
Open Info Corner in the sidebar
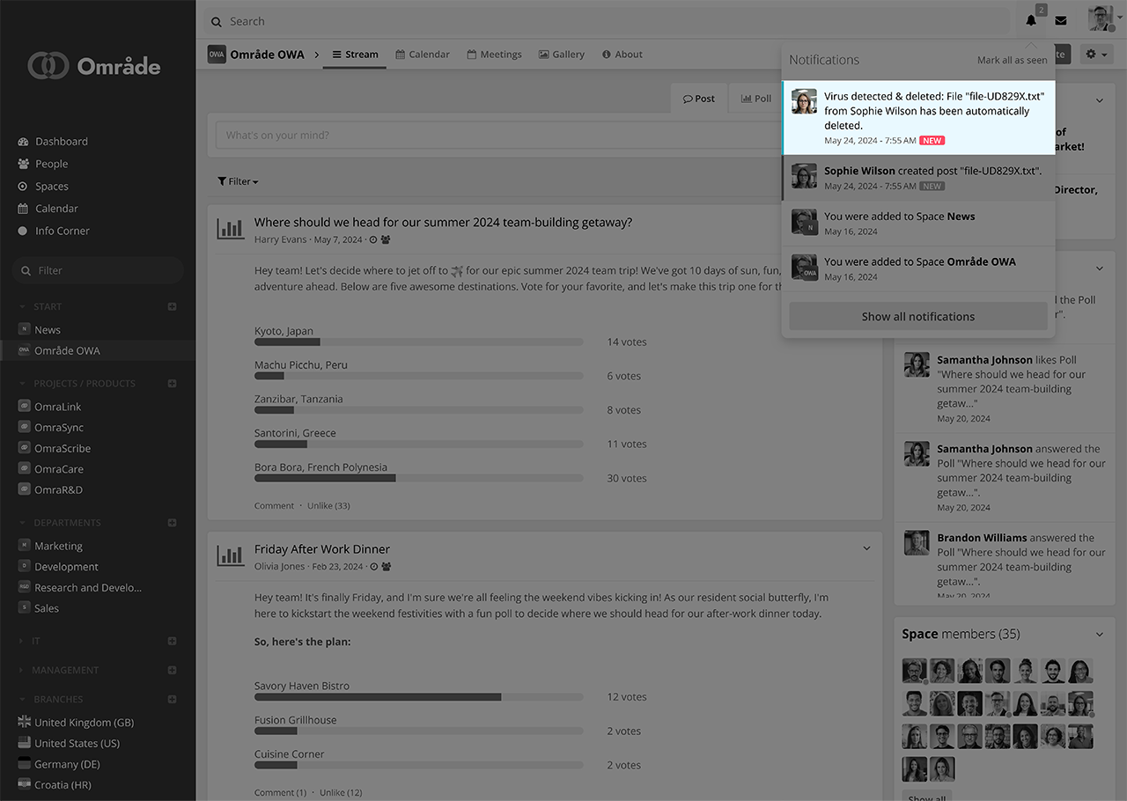click(62, 231)
